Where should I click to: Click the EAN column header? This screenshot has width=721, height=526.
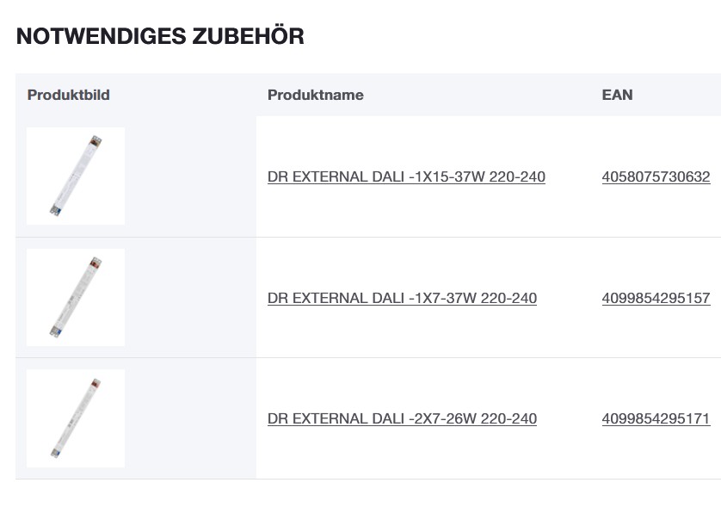[617, 95]
